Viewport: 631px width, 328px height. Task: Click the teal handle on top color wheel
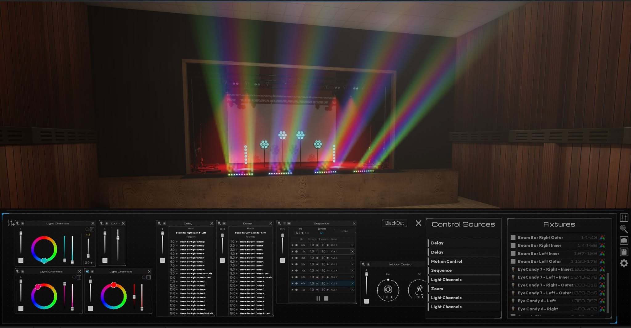[44, 260]
